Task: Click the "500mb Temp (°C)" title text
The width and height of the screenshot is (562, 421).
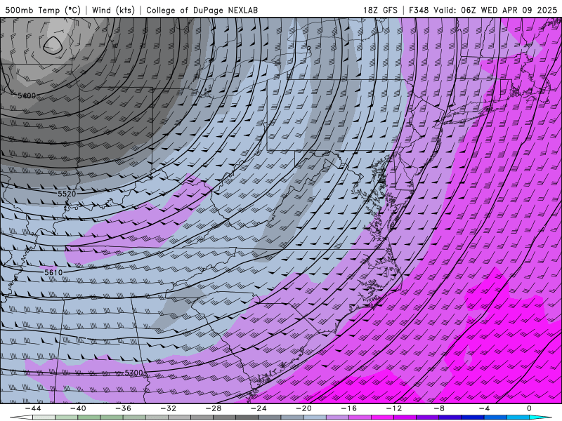Action: point(42,10)
